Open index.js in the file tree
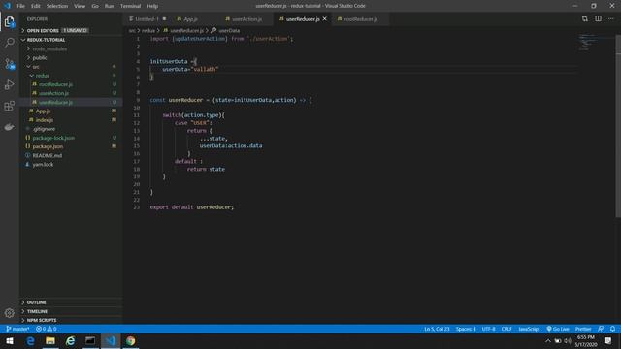The height and width of the screenshot is (349, 621). coord(71,120)
